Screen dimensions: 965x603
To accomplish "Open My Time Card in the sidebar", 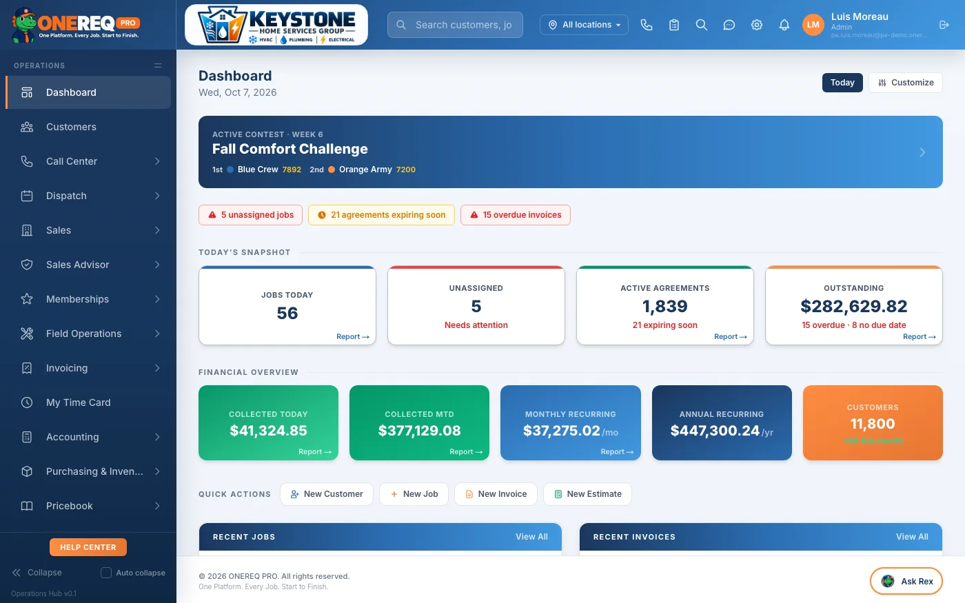I will pos(88,402).
